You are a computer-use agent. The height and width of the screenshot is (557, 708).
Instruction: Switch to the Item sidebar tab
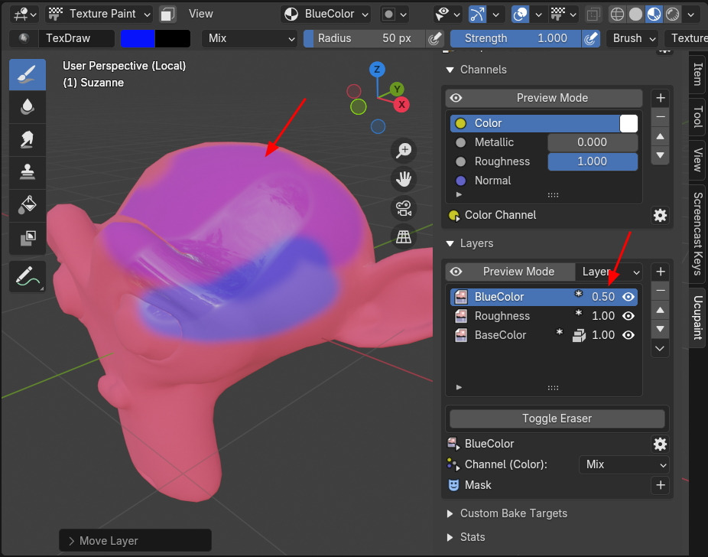(x=697, y=73)
